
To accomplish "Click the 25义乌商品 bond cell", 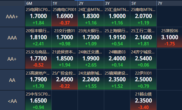I will (38, 59).
